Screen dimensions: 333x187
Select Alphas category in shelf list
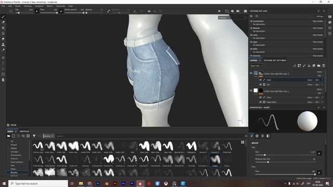coord(14,148)
